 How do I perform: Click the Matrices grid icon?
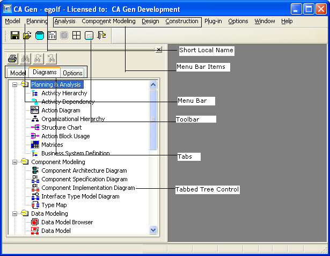point(35,145)
